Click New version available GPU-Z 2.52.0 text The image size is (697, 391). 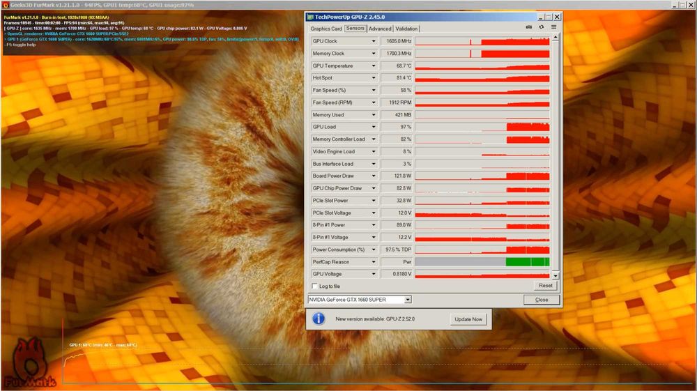(375, 319)
